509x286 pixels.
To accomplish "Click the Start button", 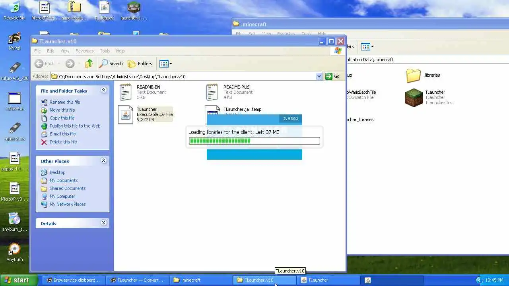I will click(19, 280).
